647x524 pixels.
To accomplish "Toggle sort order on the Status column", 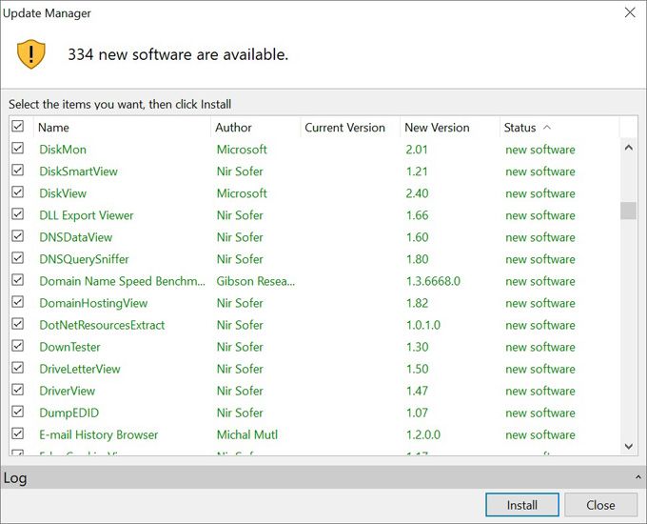I will point(559,128).
